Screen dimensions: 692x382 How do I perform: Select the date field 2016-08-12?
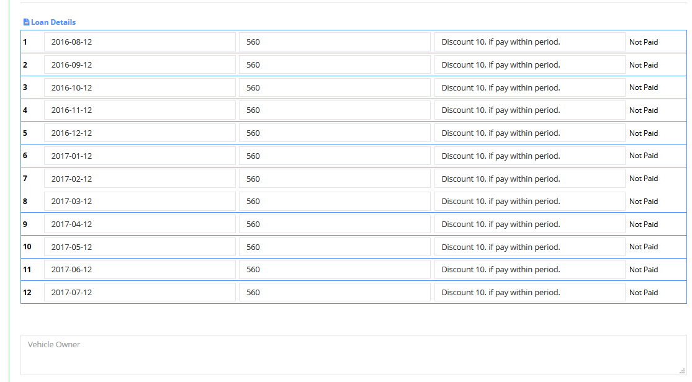tap(140, 42)
